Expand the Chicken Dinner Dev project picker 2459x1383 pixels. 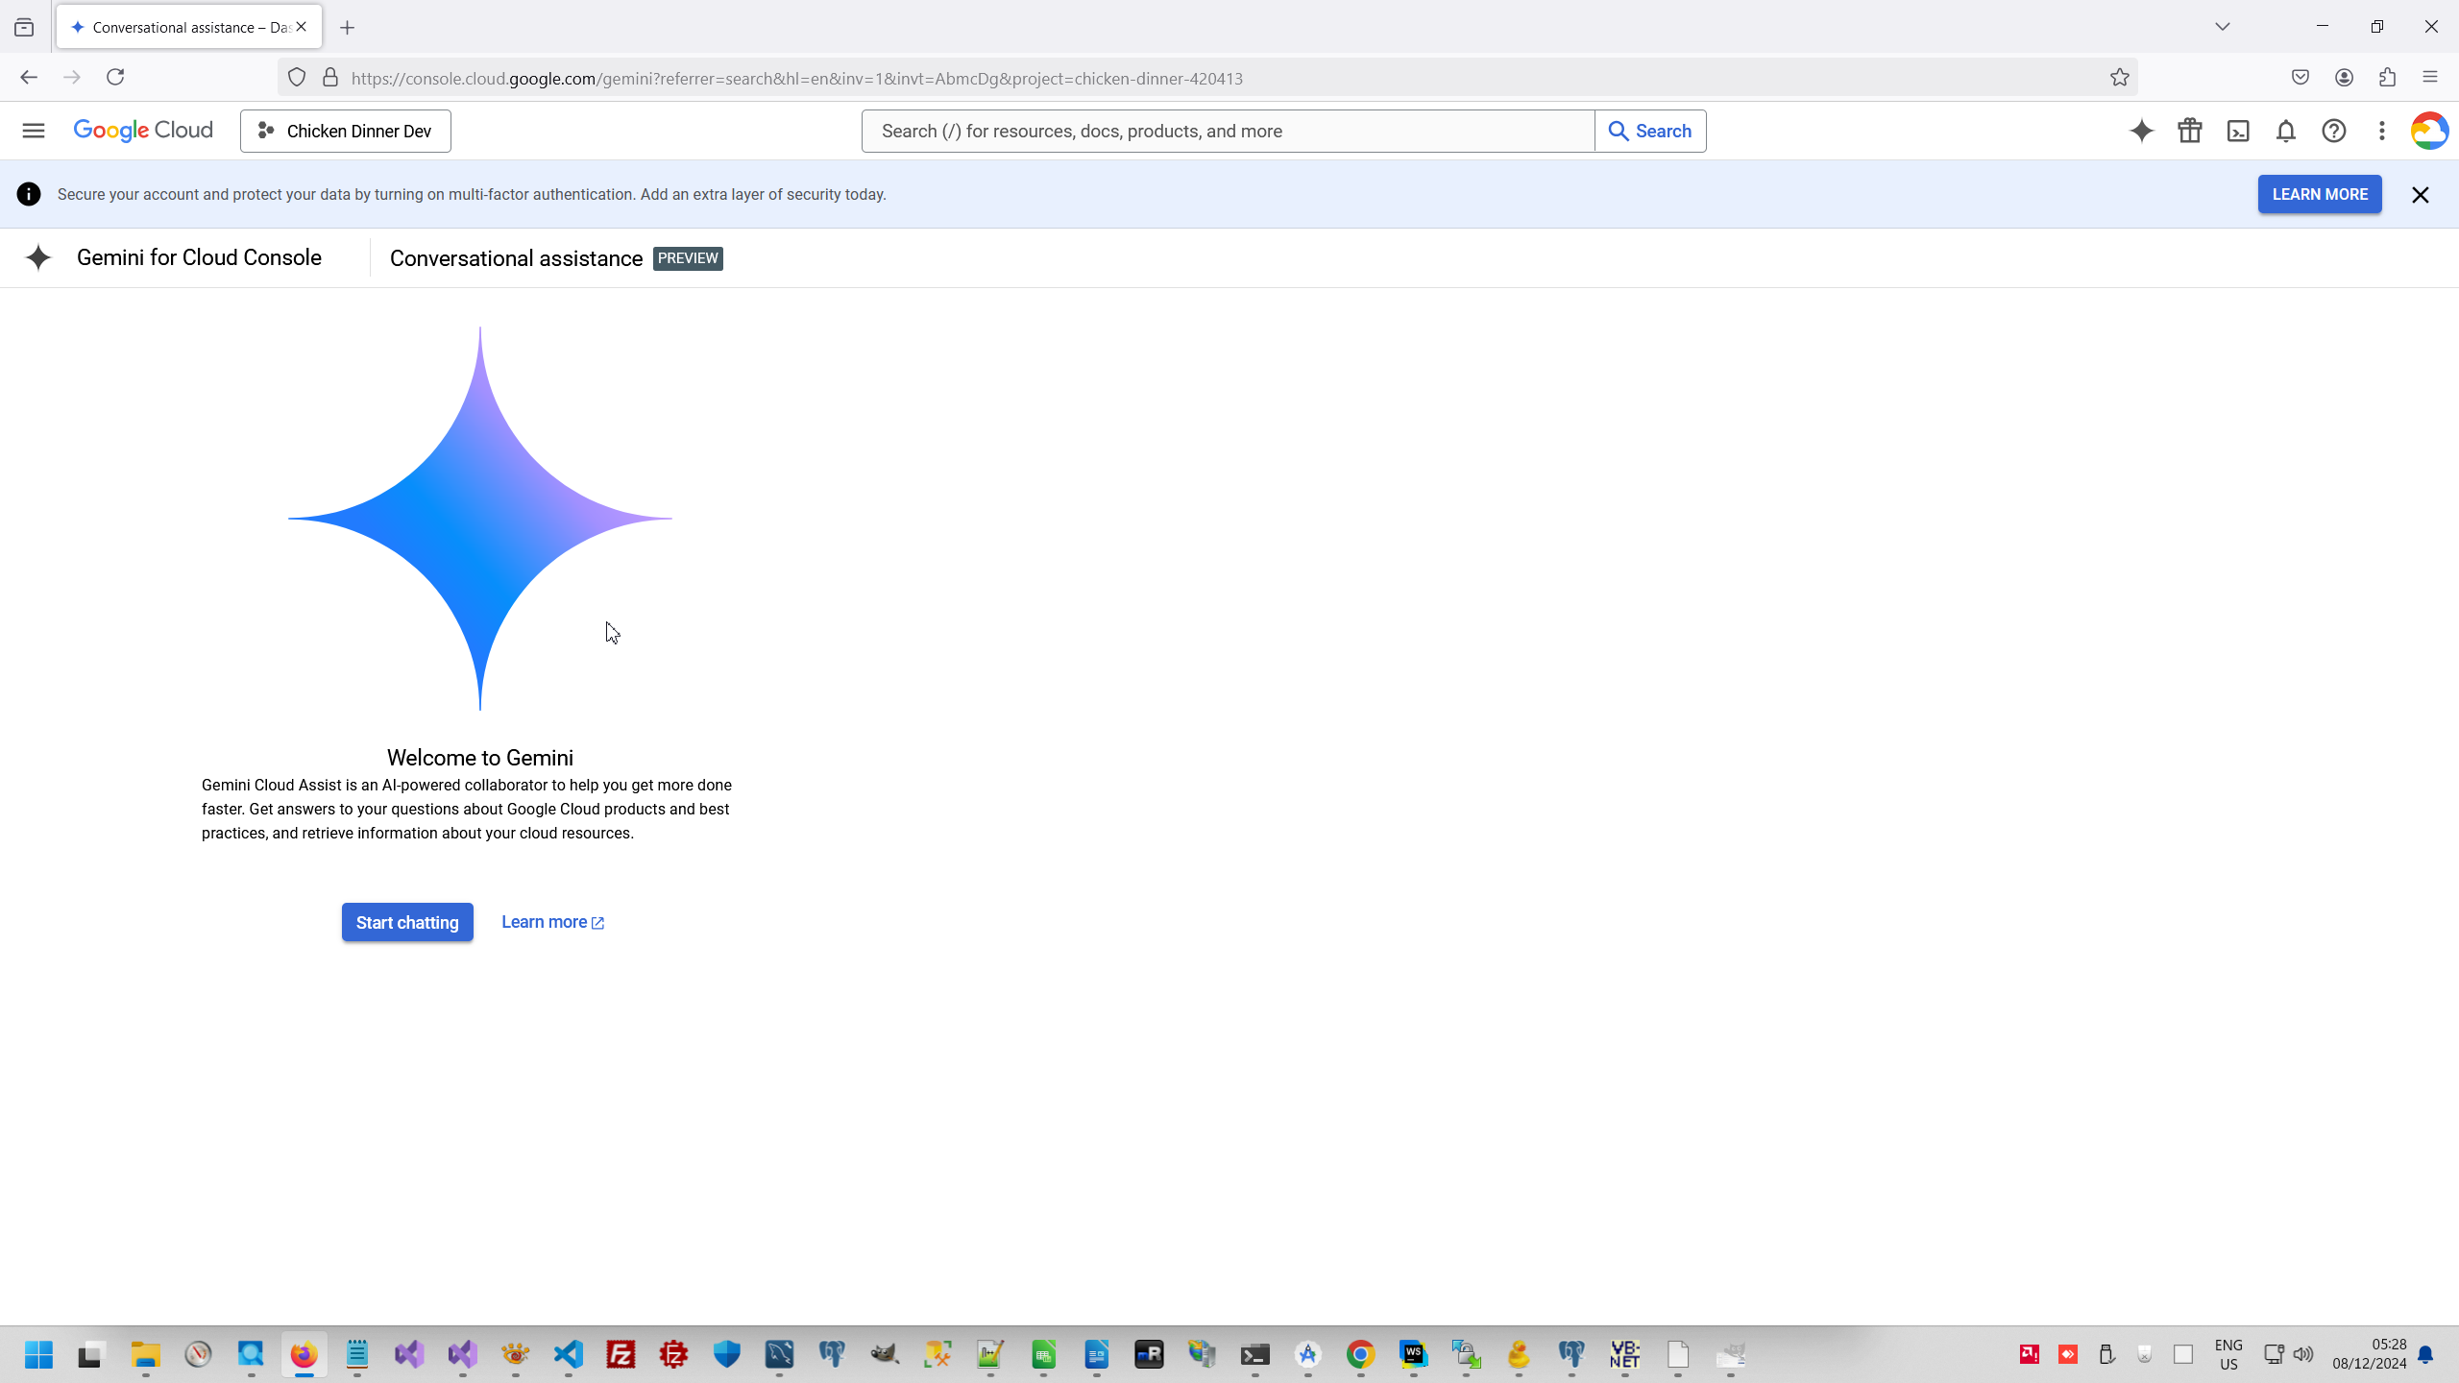coord(346,131)
